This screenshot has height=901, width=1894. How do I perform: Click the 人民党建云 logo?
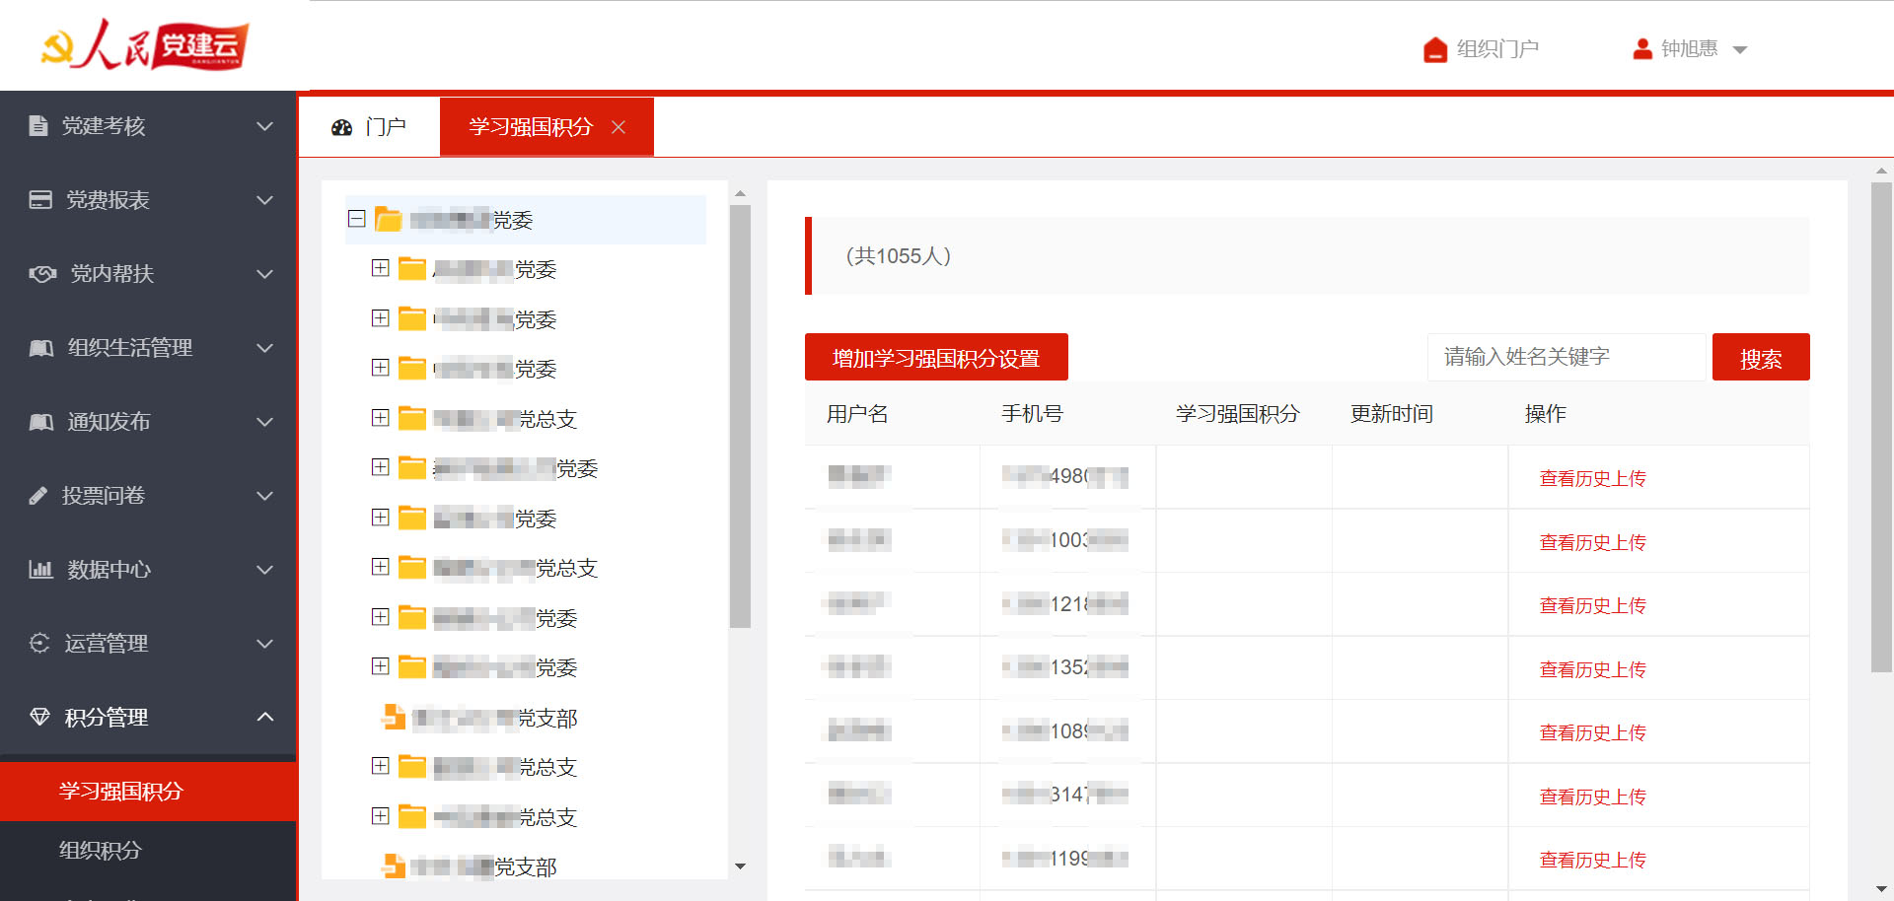tap(144, 44)
